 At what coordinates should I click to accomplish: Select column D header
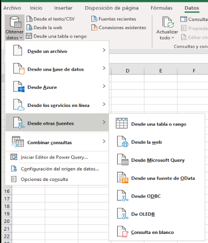click(x=128, y=71)
